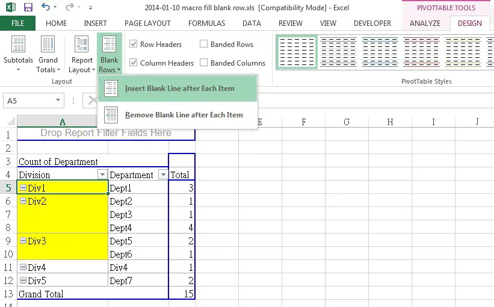Click the grand total value 15

tap(182, 294)
